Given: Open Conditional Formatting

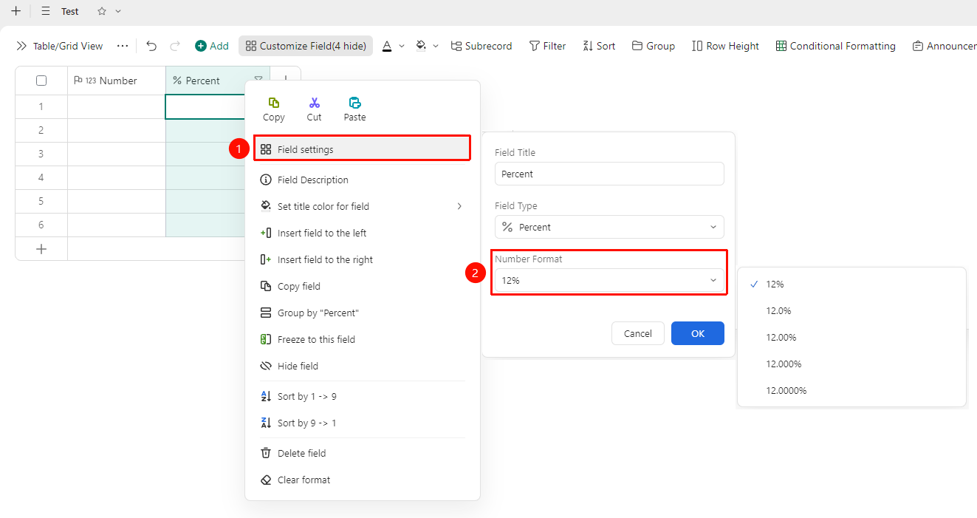Looking at the screenshot, I should [x=835, y=46].
